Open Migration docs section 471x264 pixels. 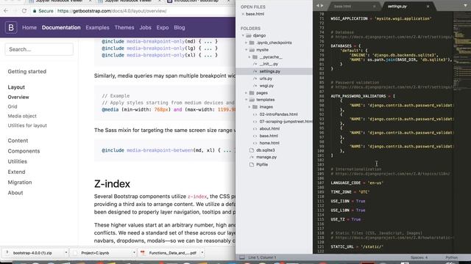coord(20,183)
